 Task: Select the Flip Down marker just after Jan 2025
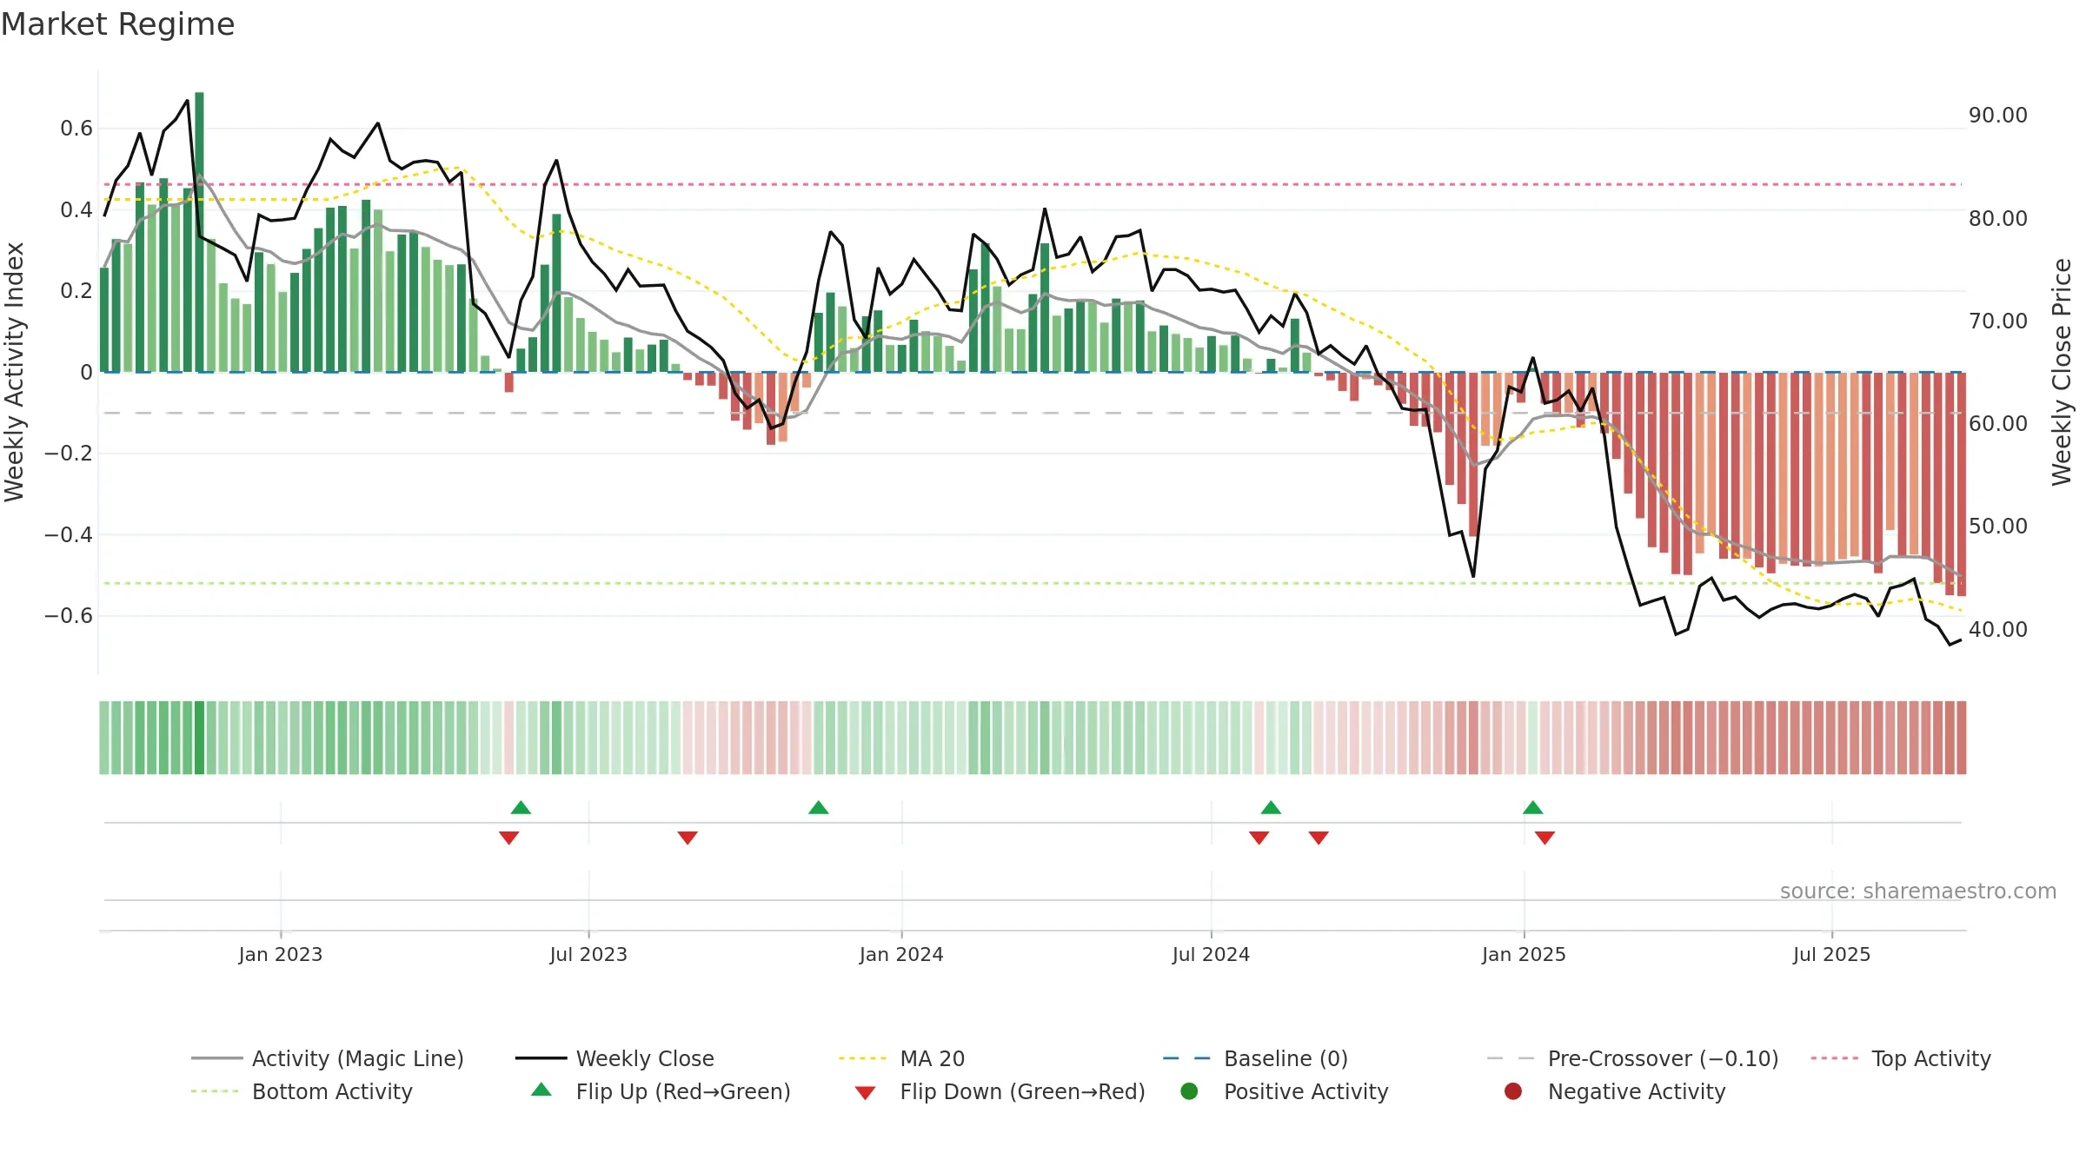[x=1545, y=838]
